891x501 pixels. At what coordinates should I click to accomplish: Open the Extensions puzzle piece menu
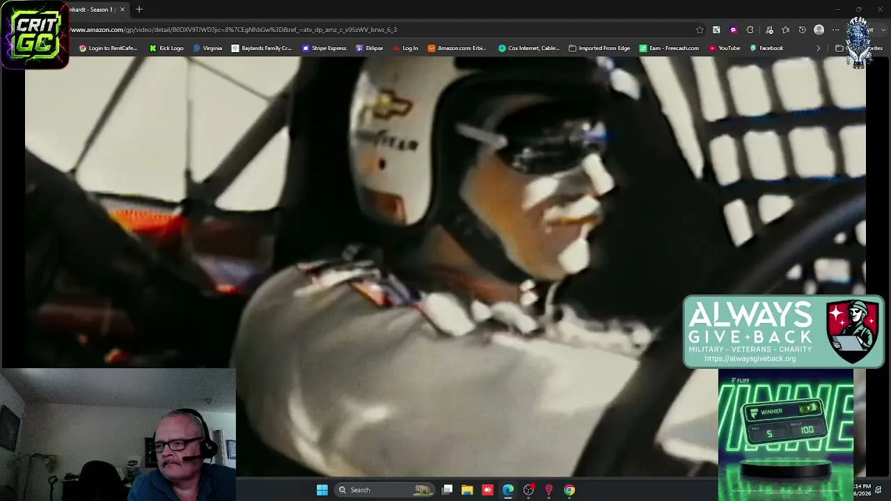750,30
